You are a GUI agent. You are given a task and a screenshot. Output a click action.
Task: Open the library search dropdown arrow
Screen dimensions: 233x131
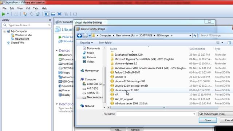tap(49, 25)
